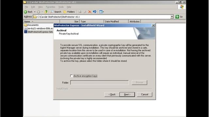Open the Edit menu
Viewport: 209px width, 117px height.
(x=33, y=7)
